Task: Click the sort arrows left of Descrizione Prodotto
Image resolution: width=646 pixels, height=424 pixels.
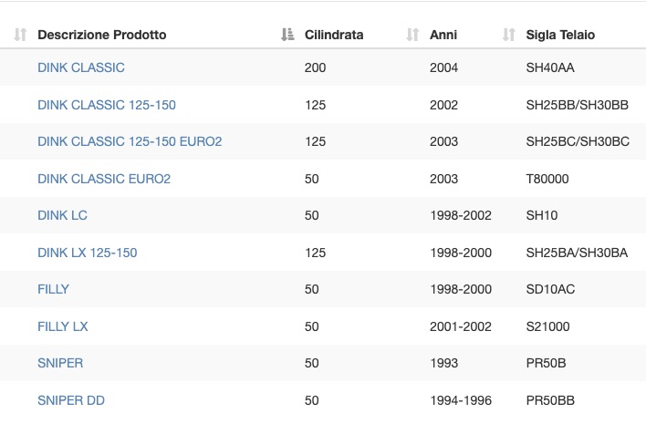Action: point(20,35)
